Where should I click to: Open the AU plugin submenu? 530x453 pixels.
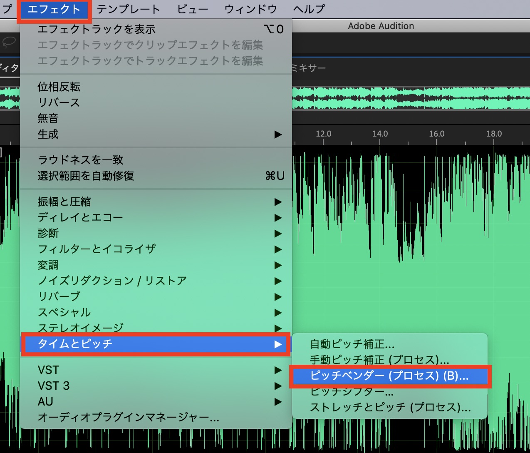(x=156, y=401)
